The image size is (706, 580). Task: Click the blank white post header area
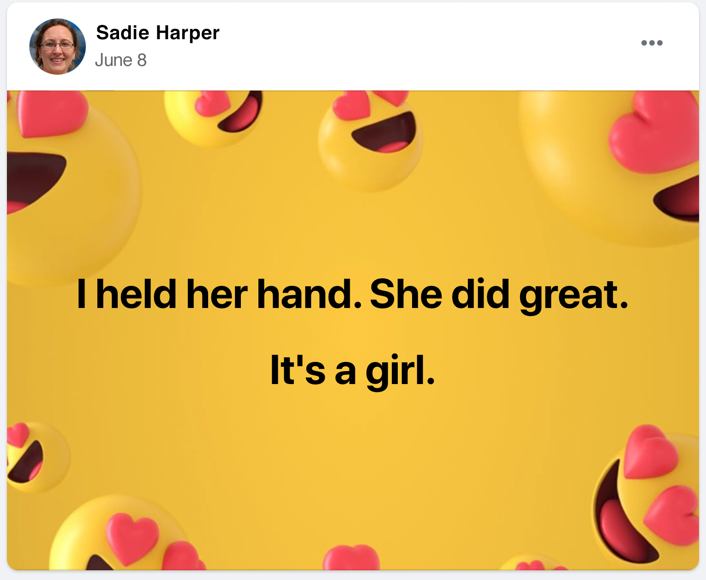click(x=415, y=46)
